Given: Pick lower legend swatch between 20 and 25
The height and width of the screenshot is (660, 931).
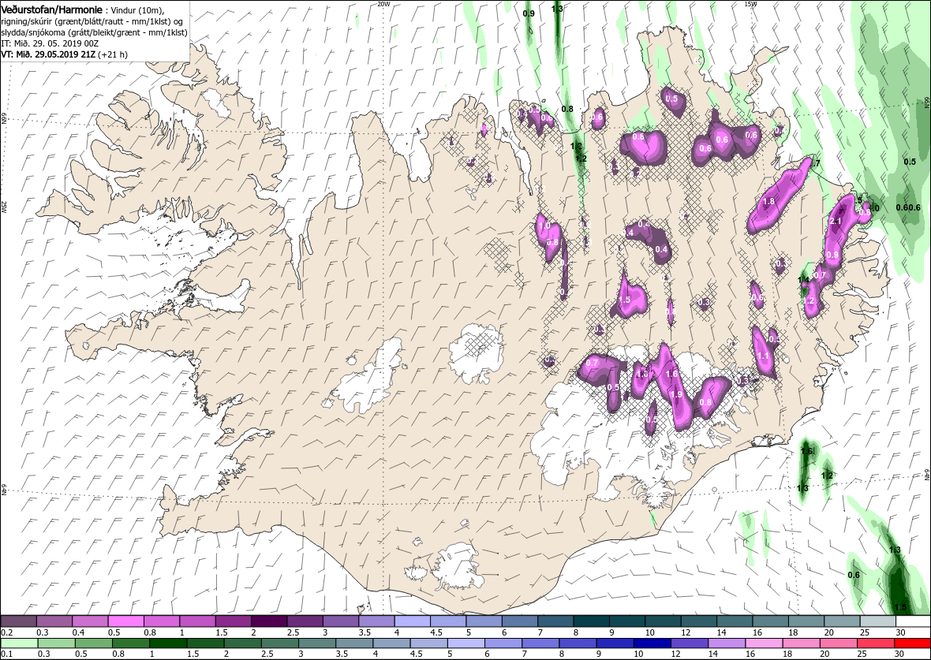Looking at the screenshot, I should click(x=839, y=644).
